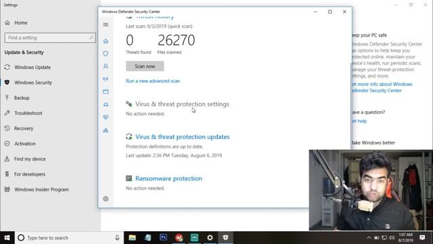Select Recovery in Settings sidebar
This screenshot has height=244, width=433.
pos(24,128)
